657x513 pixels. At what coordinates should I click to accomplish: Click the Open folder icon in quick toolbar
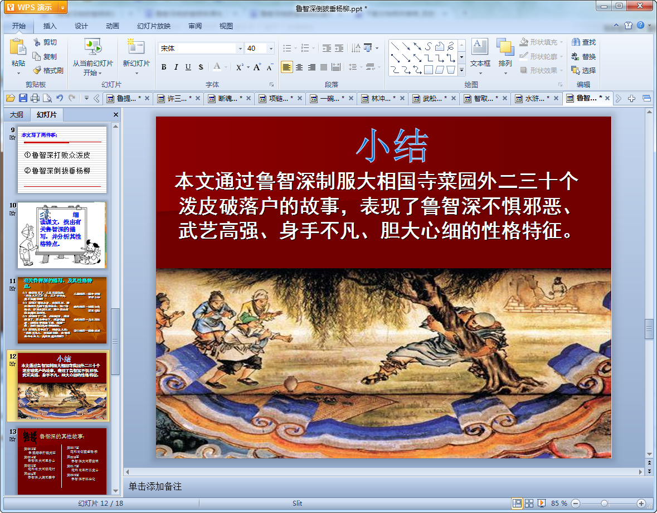[11, 98]
